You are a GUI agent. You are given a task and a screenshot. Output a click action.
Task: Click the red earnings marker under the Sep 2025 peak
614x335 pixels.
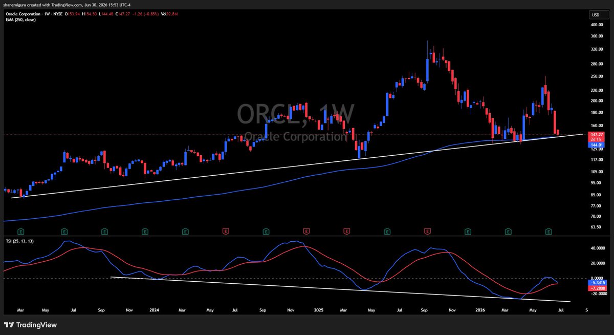coord(428,232)
